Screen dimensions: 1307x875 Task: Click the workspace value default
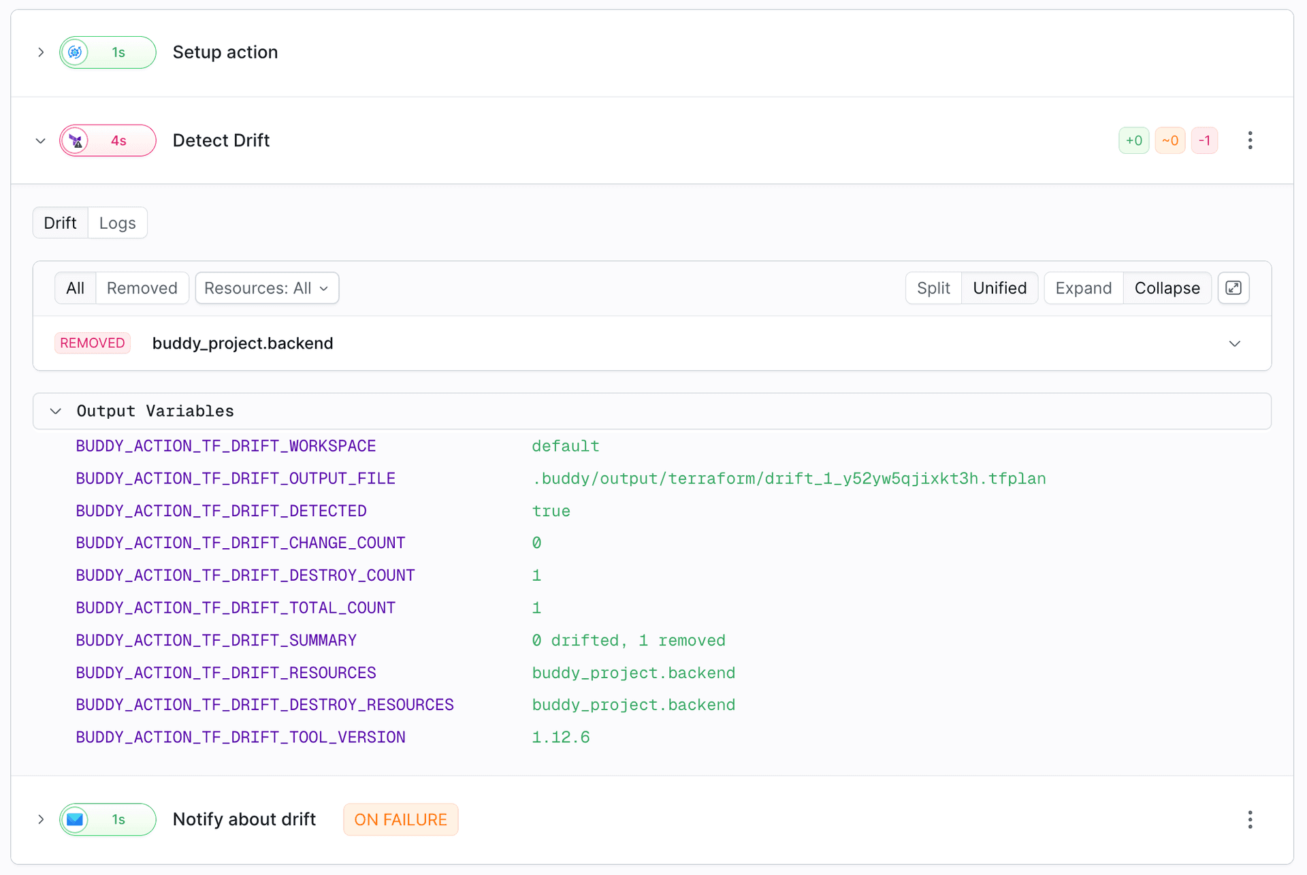click(566, 447)
